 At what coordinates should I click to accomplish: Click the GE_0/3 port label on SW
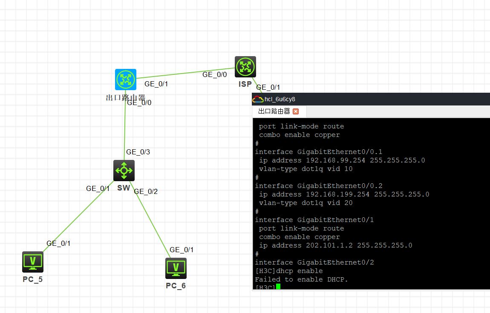pyautogui.click(x=138, y=152)
